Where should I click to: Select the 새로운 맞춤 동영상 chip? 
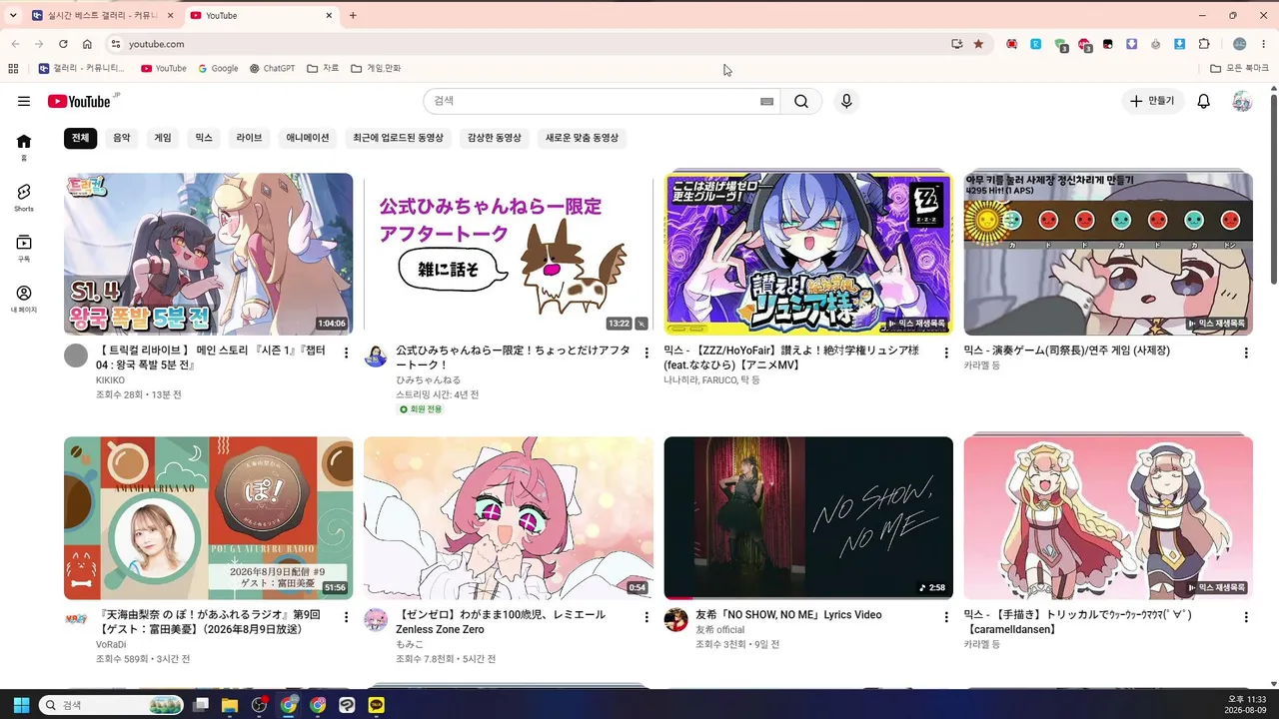[582, 138]
